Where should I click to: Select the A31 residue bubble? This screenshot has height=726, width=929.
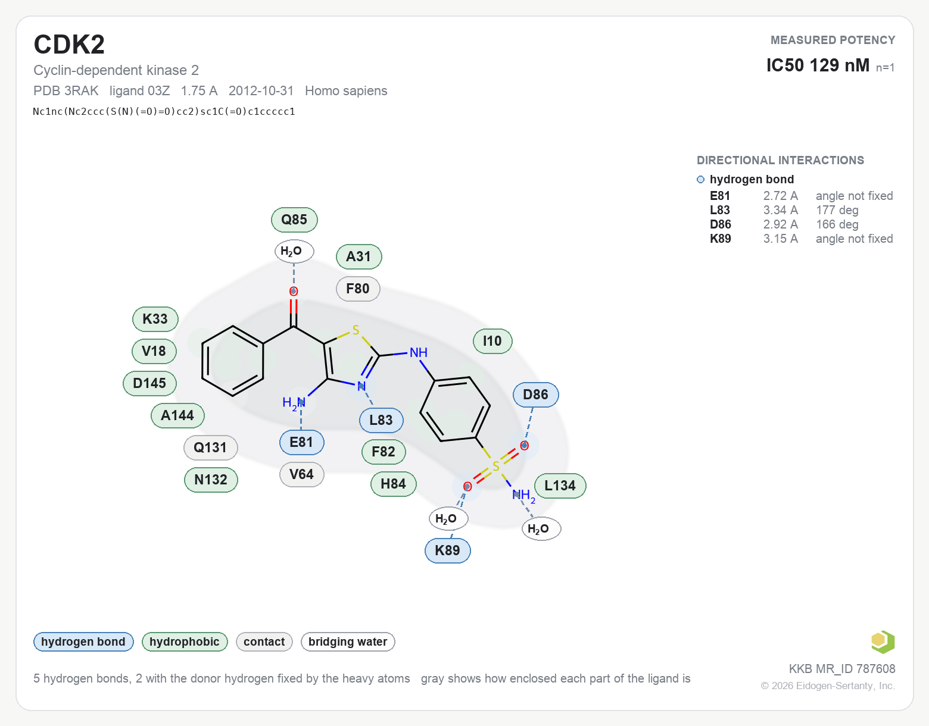coord(358,256)
